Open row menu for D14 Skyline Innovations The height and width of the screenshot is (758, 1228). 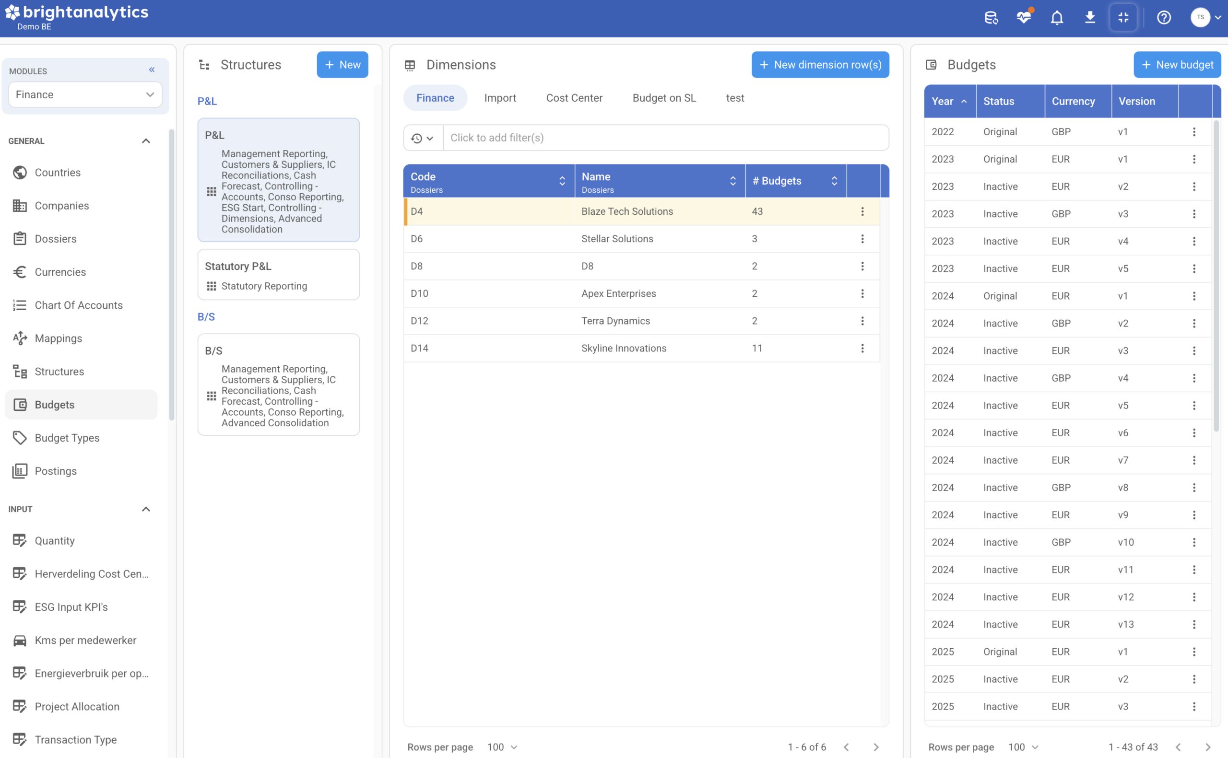tap(862, 349)
